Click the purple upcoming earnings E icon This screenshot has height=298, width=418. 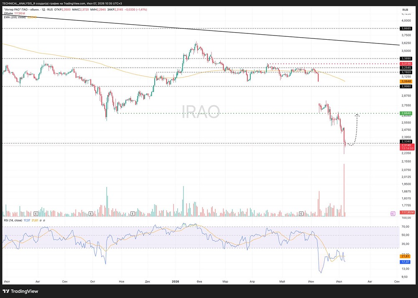tap(393, 214)
